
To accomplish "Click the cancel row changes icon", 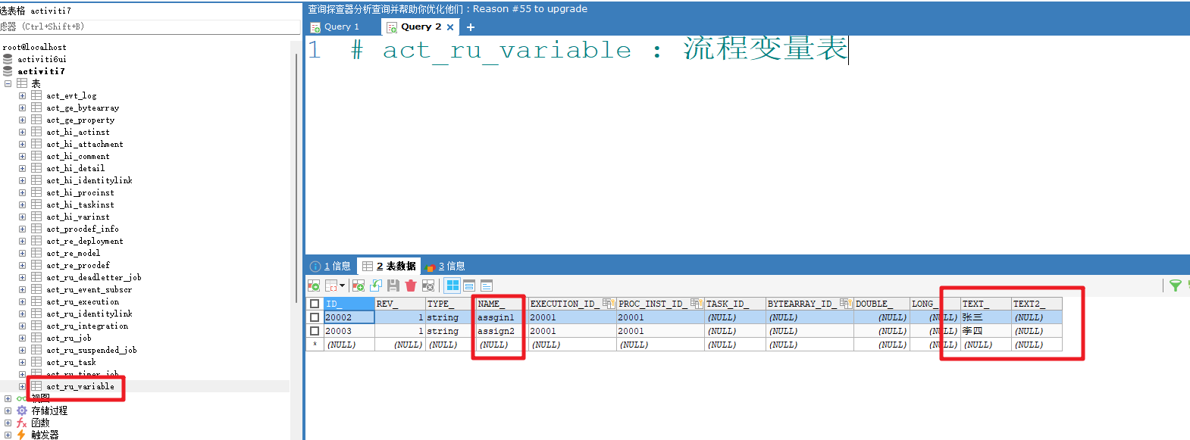I will click(428, 286).
